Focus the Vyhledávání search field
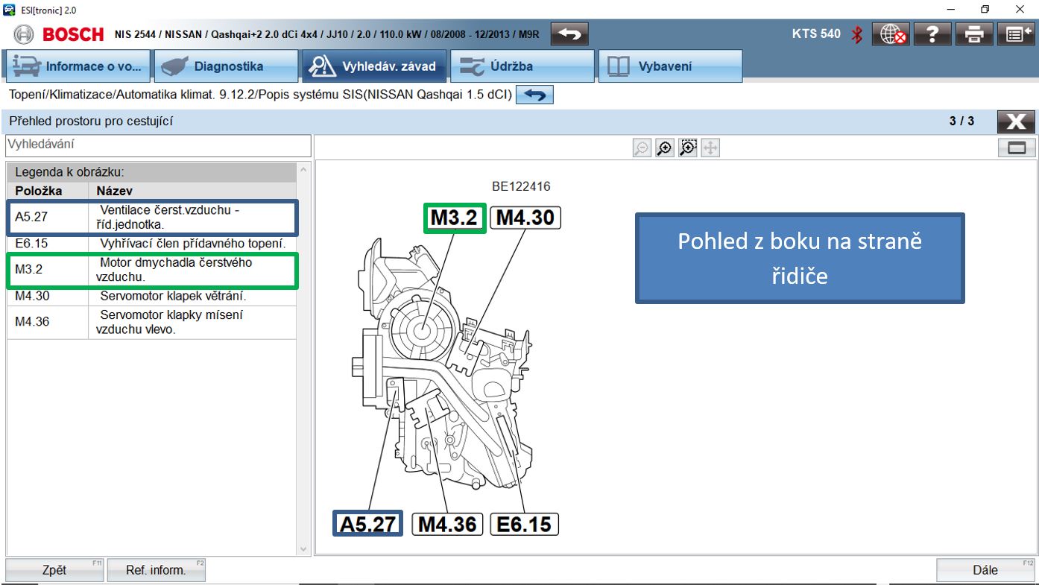The width and height of the screenshot is (1039, 585). click(158, 145)
